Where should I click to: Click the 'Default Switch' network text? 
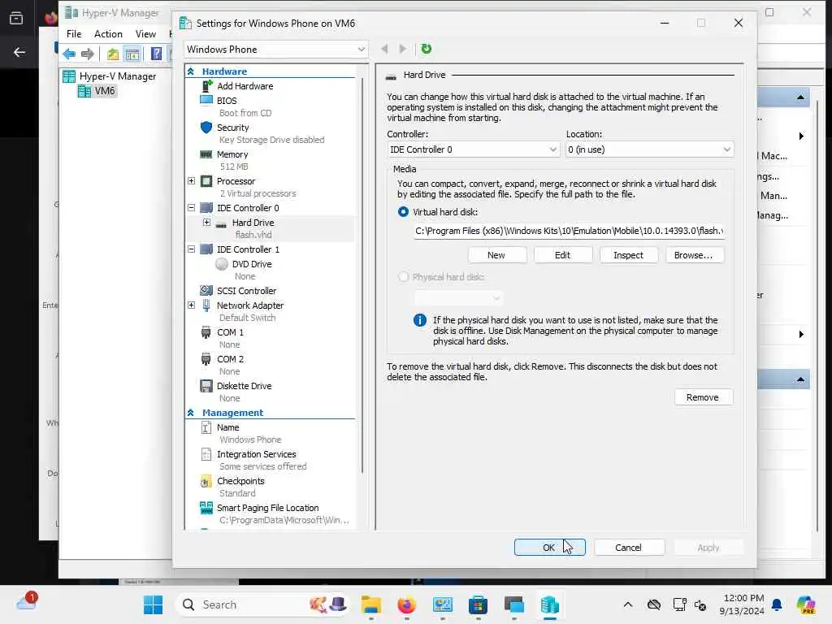coord(247,318)
